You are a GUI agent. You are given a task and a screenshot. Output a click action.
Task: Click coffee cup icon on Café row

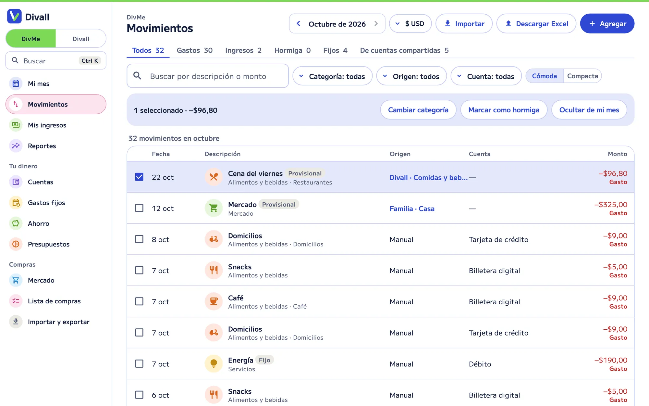pos(214,301)
